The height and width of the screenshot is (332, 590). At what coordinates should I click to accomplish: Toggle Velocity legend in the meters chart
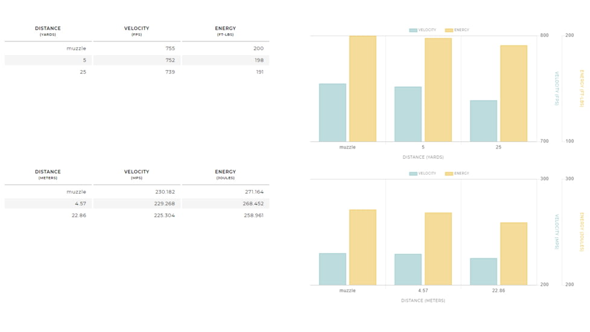(x=422, y=174)
